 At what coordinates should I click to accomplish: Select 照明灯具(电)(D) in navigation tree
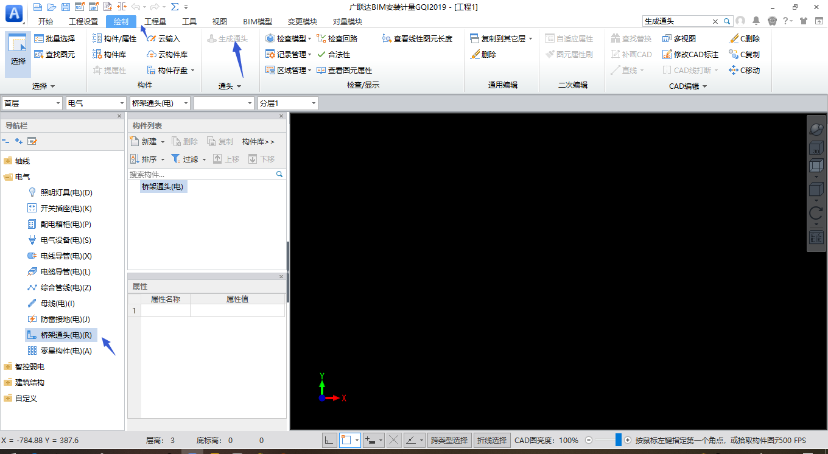pyautogui.click(x=66, y=192)
